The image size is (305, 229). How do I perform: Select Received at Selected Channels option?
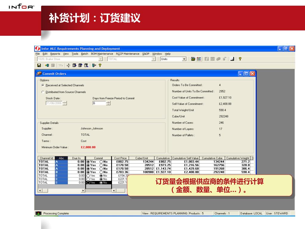coord(43,85)
